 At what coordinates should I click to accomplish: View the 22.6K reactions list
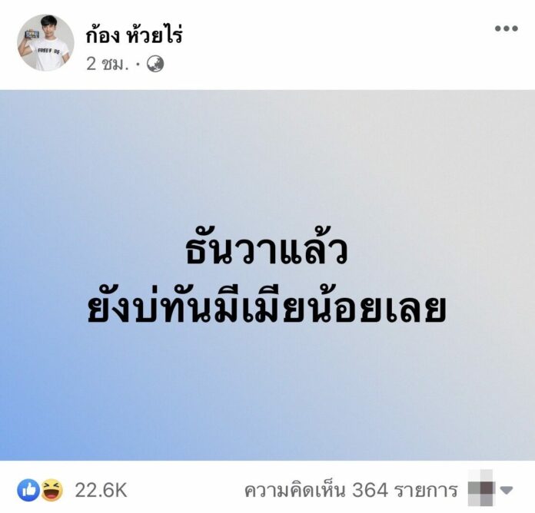point(101,491)
